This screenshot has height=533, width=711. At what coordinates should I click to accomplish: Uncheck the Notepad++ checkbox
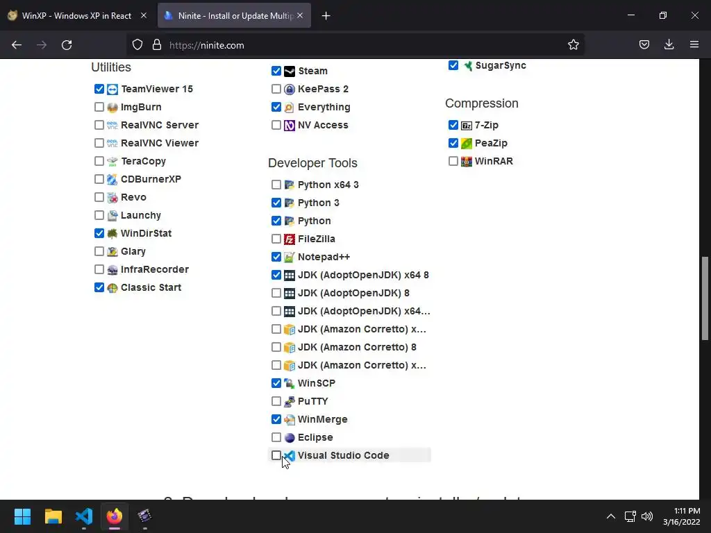[x=276, y=257]
